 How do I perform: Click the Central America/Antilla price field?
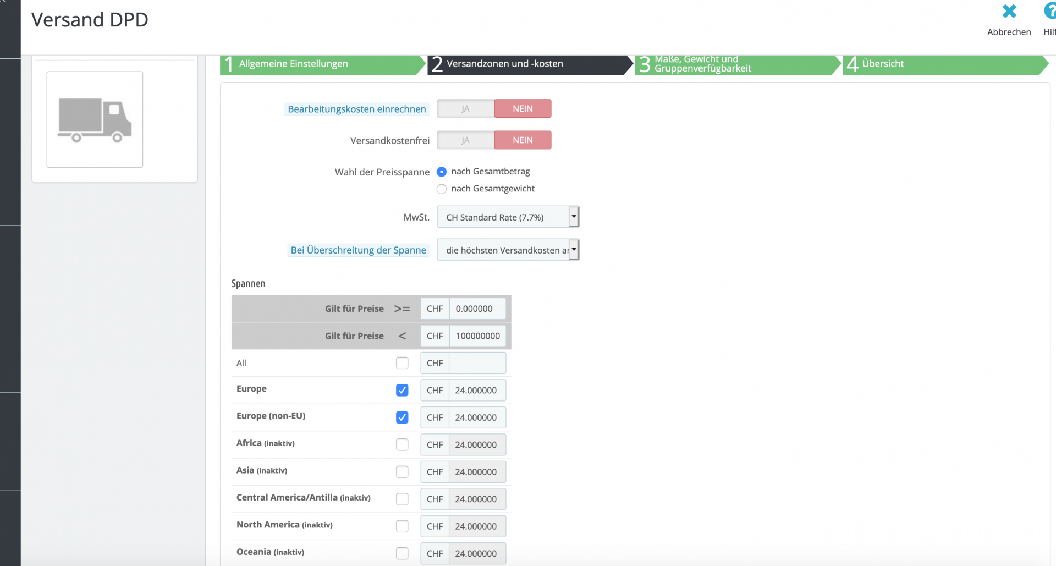pyautogui.click(x=477, y=499)
